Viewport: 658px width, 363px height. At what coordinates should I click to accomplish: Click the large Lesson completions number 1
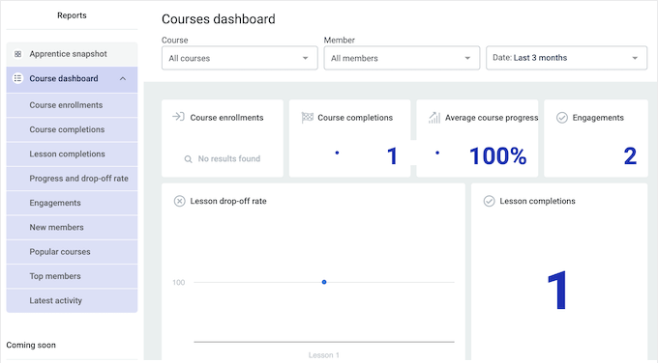pyautogui.click(x=557, y=290)
